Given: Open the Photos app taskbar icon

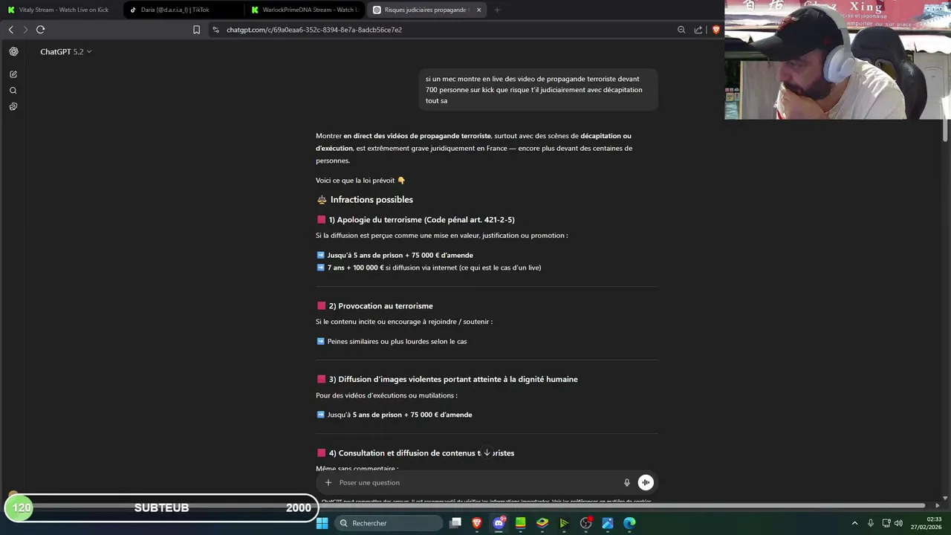Looking at the screenshot, I should (608, 523).
